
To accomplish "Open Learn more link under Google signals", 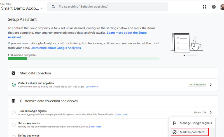I will tap(121, 114).
